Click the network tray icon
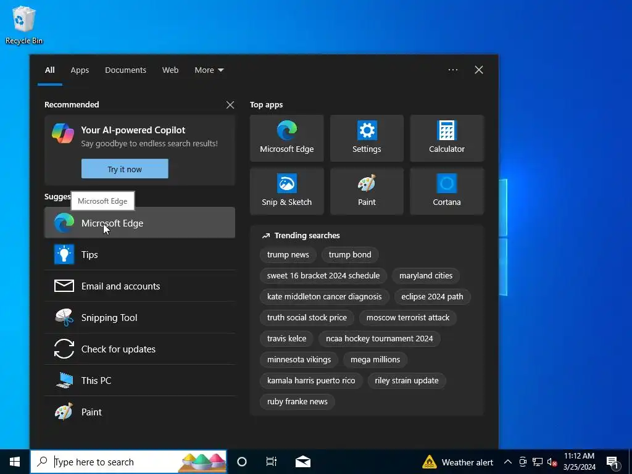The height and width of the screenshot is (474, 632). coord(538,462)
